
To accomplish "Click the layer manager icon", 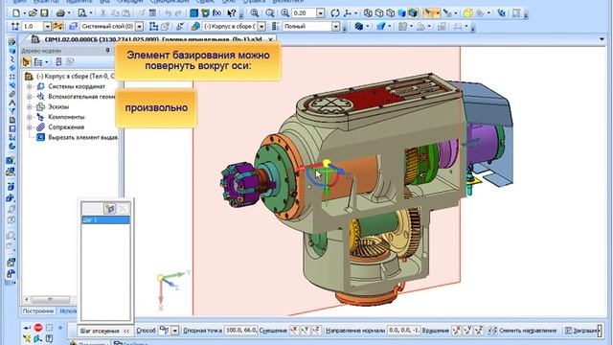I will 73,26.
